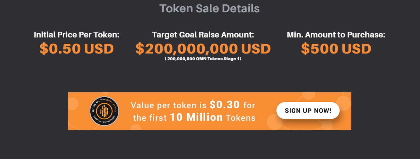Select the $200,000,000 USD goal amount
This screenshot has width=420, height=159.
(x=203, y=48)
